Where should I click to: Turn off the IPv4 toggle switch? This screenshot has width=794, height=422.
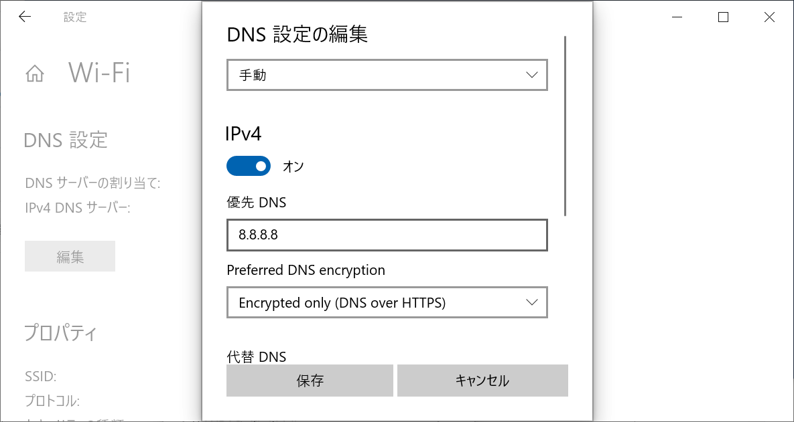click(x=249, y=166)
